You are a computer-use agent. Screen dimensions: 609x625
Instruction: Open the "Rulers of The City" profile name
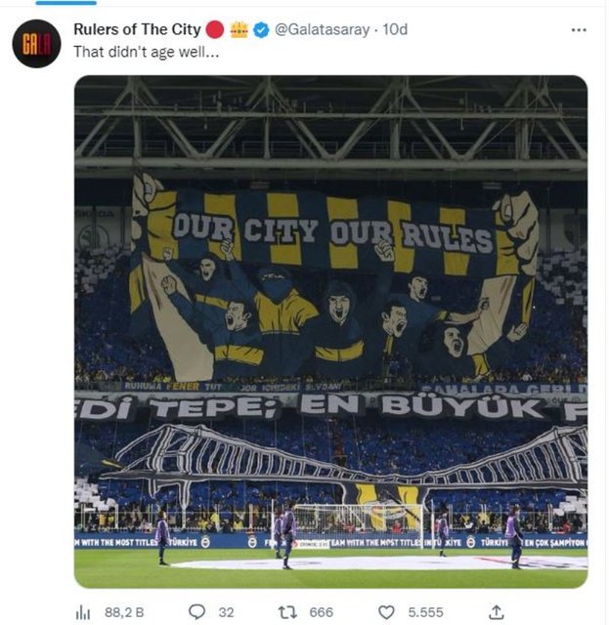[136, 29]
